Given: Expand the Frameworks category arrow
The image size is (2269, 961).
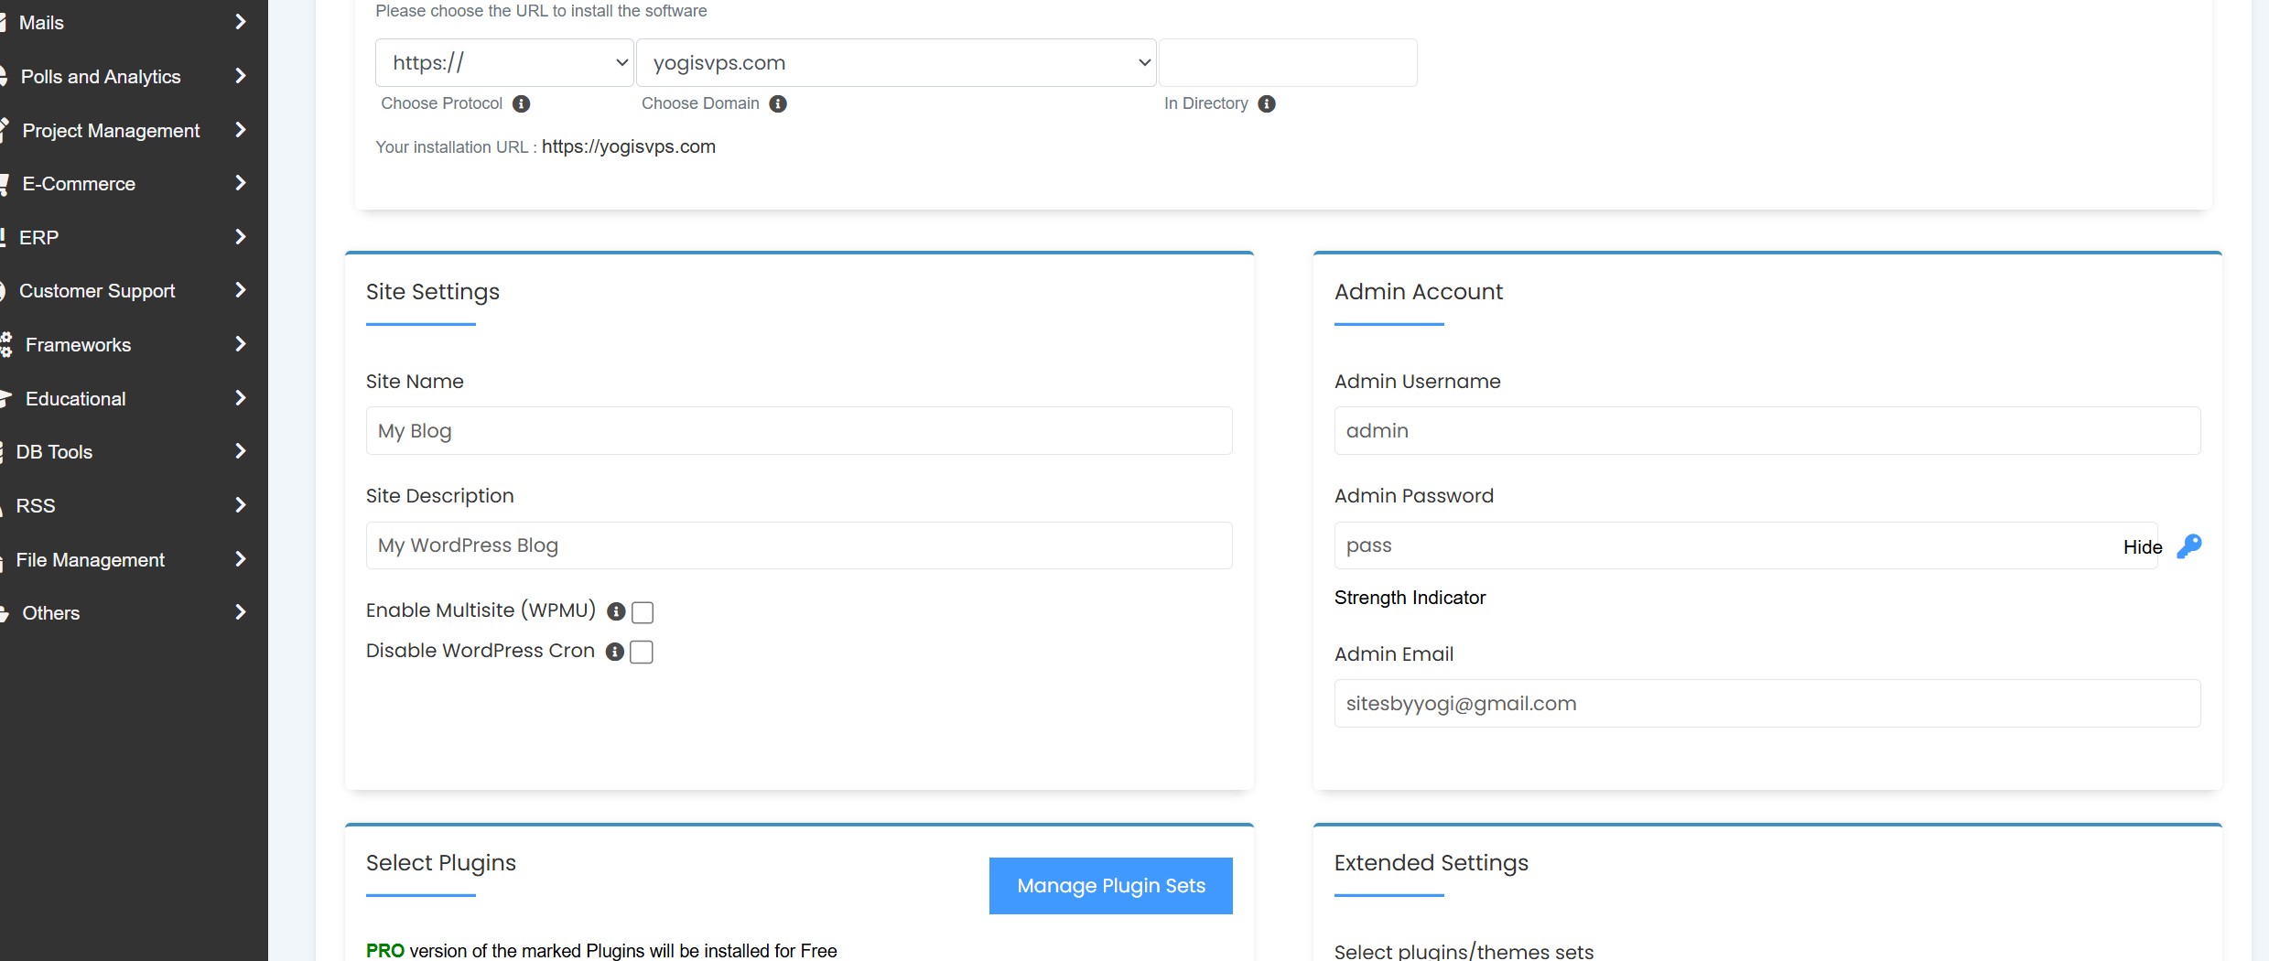Looking at the screenshot, I should (241, 344).
